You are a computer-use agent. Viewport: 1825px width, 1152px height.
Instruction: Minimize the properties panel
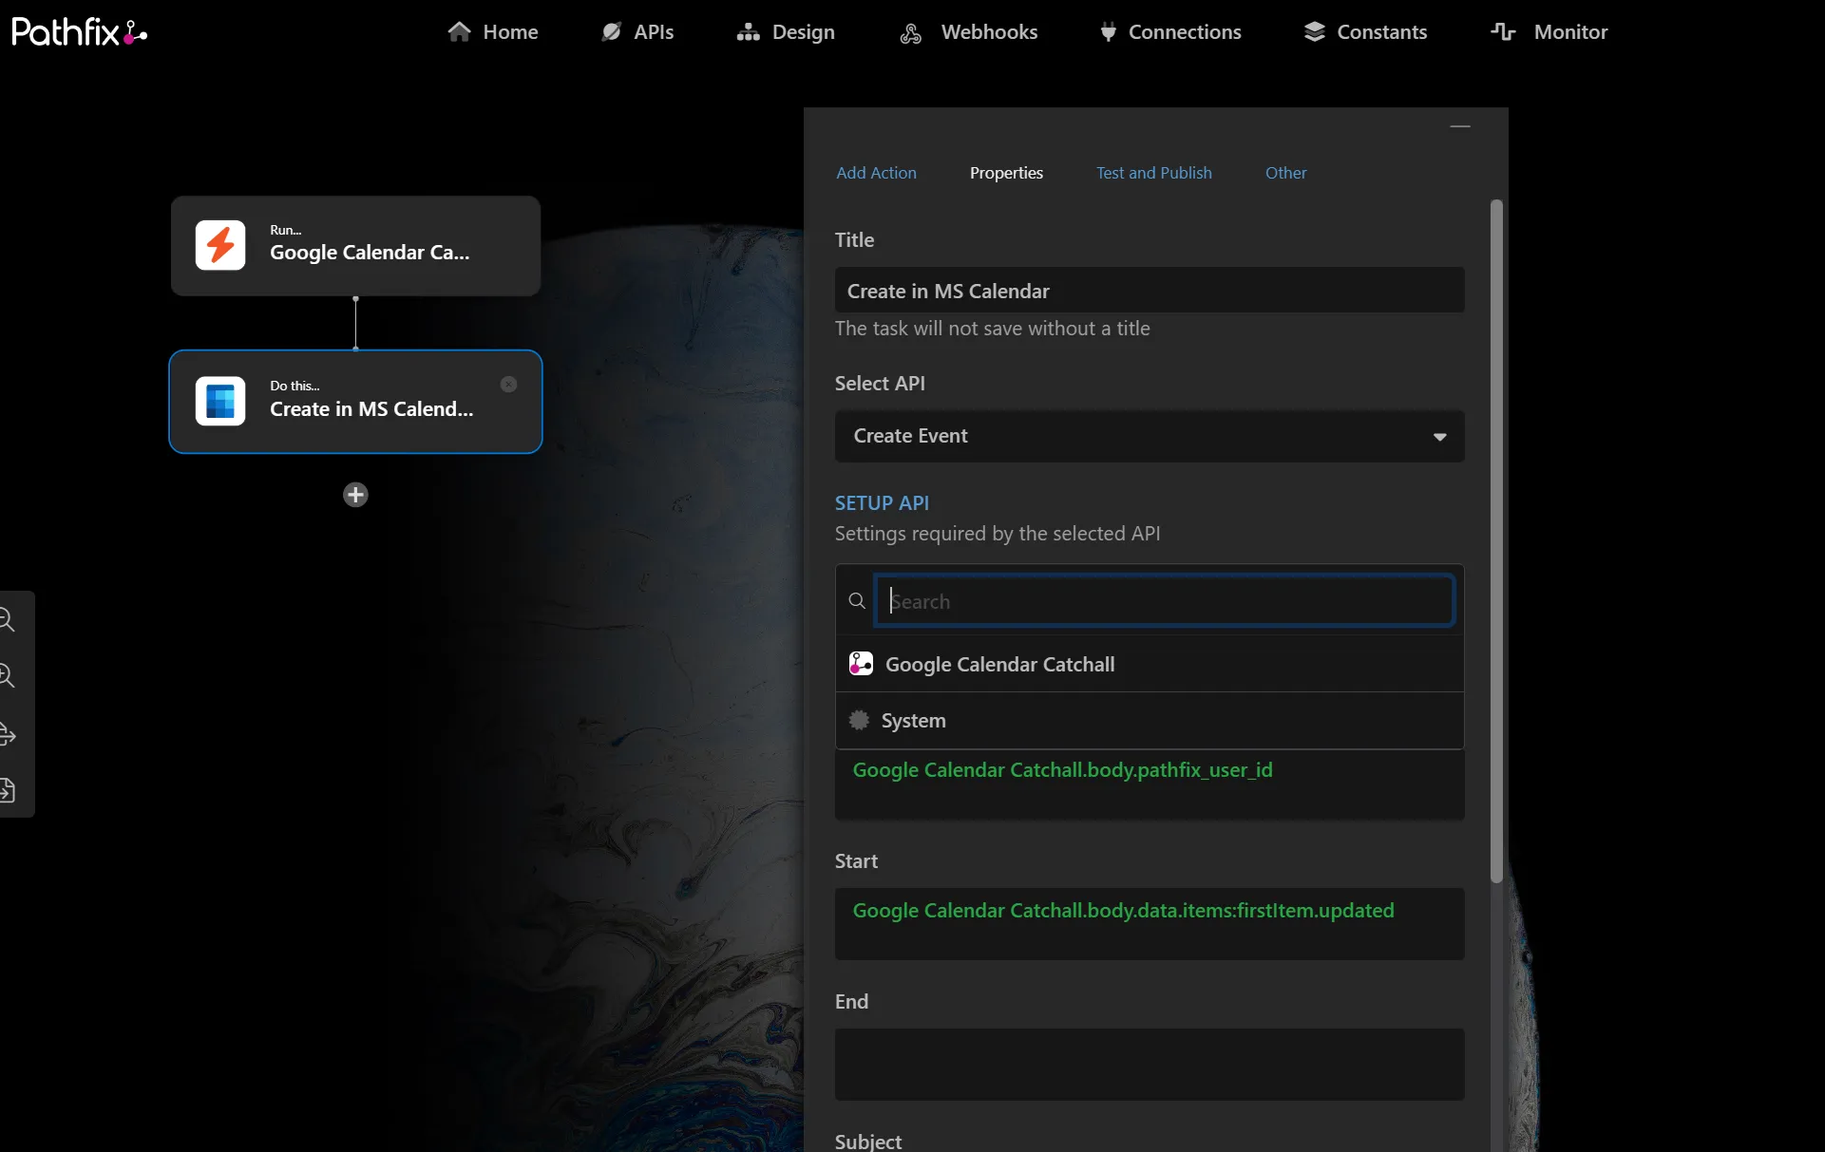coord(1460,126)
